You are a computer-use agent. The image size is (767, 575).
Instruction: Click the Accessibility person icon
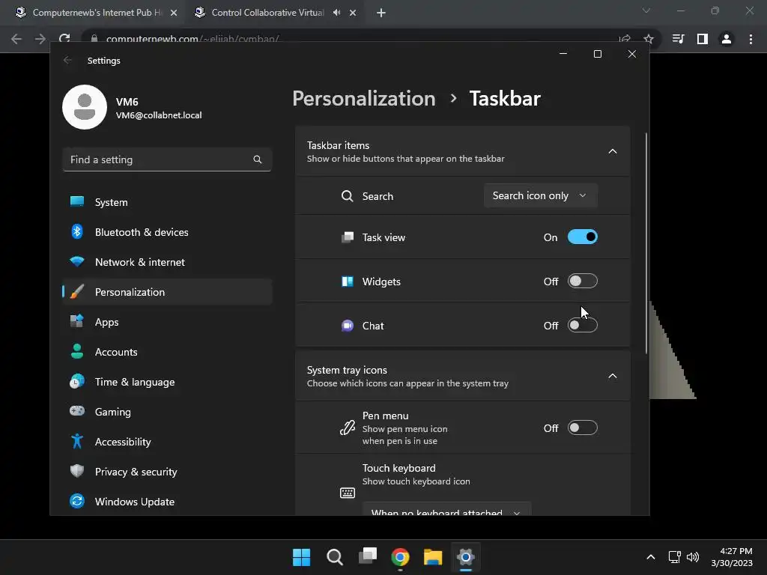click(x=77, y=441)
